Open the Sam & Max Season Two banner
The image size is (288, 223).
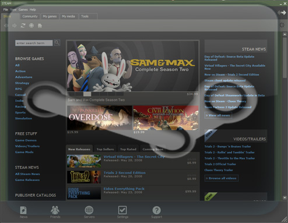coord(133,66)
